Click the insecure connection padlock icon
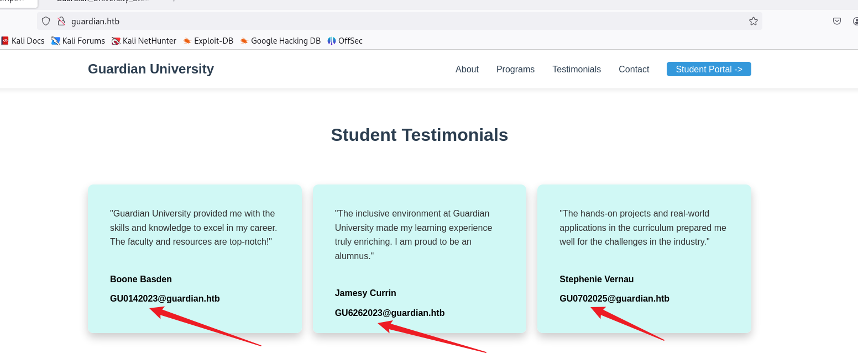Image resolution: width=858 pixels, height=364 pixels. pos(61,21)
